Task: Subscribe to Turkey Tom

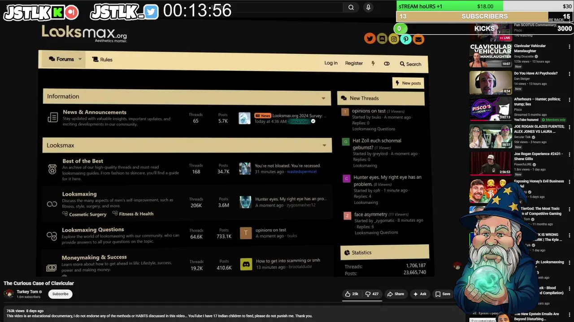Action: coord(60,294)
